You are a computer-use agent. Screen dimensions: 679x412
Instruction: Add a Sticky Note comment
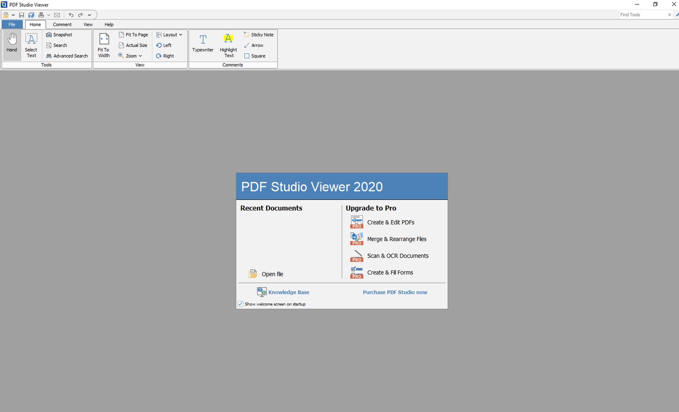pos(259,35)
